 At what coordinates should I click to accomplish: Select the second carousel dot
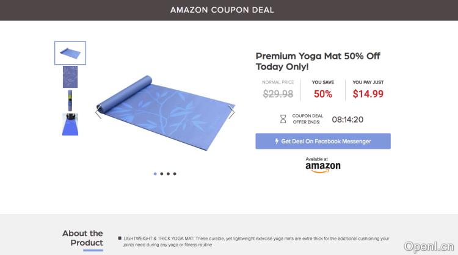(162, 174)
